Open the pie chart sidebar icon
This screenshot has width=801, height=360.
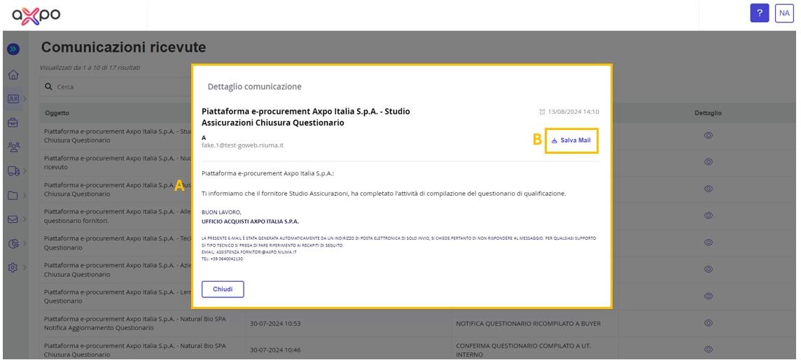click(14, 244)
